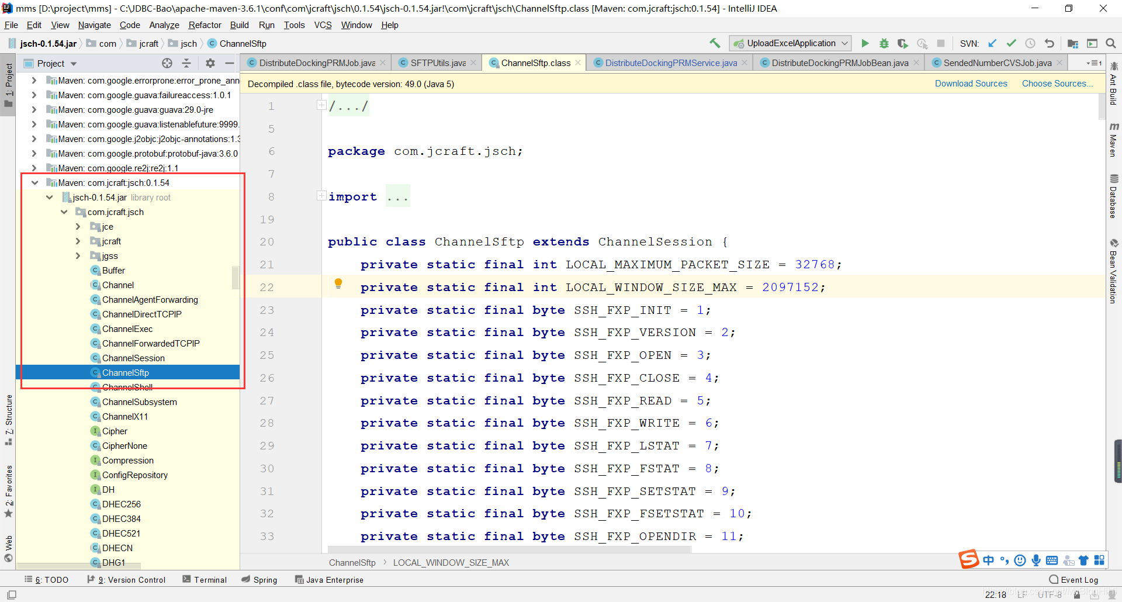Click the SVN update project arrow icon
1122x602 pixels.
[992, 43]
